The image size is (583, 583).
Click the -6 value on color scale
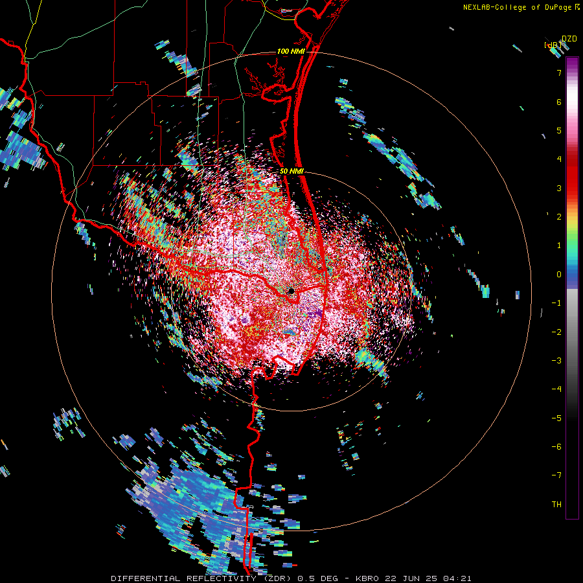pos(556,447)
